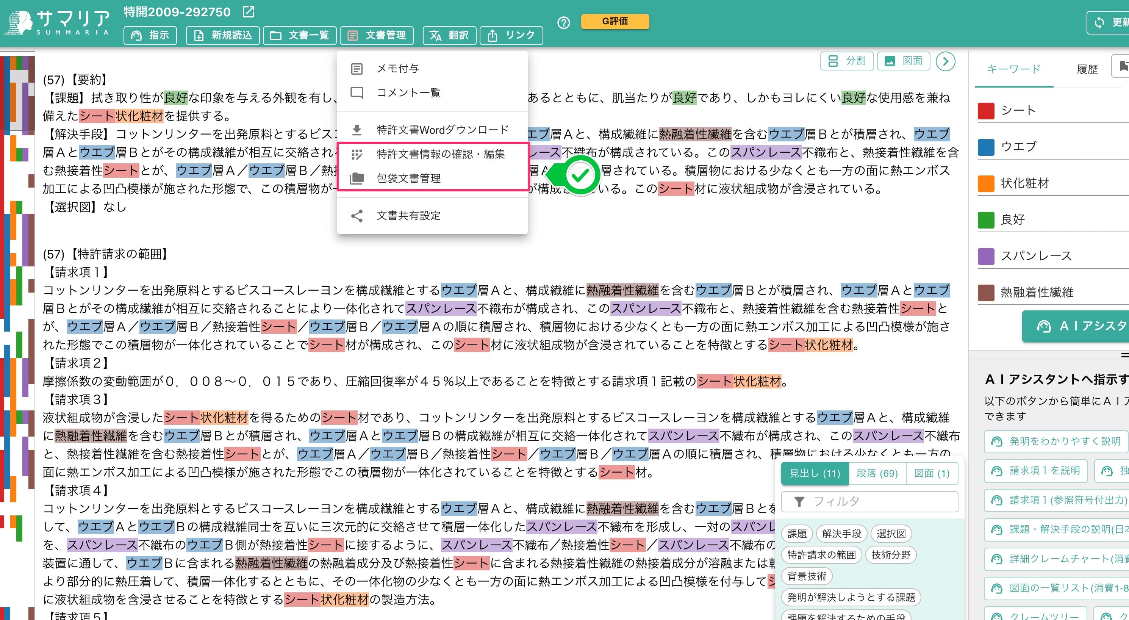This screenshot has height=620, width=1129.
Task: Click the share icon beside 文書共有設定
Action: coord(357,216)
